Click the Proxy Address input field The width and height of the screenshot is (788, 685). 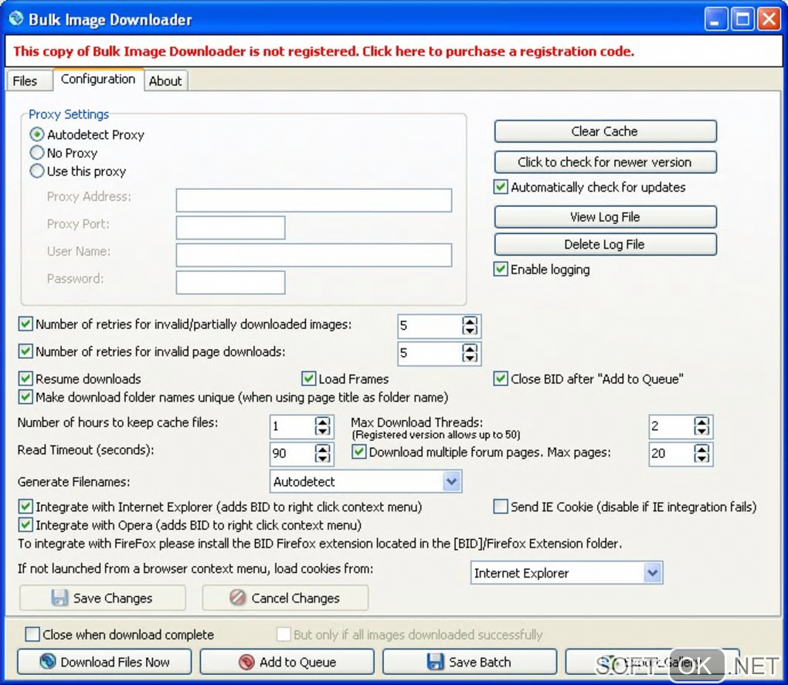tap(314, 200)
